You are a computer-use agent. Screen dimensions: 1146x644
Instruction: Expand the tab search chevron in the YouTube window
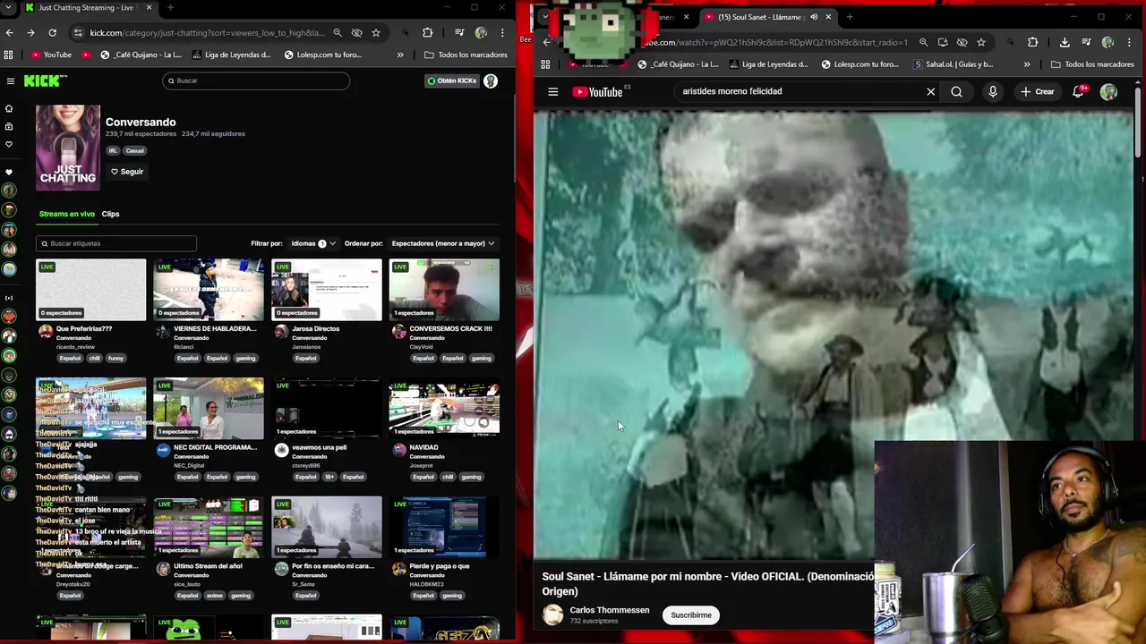544,16
